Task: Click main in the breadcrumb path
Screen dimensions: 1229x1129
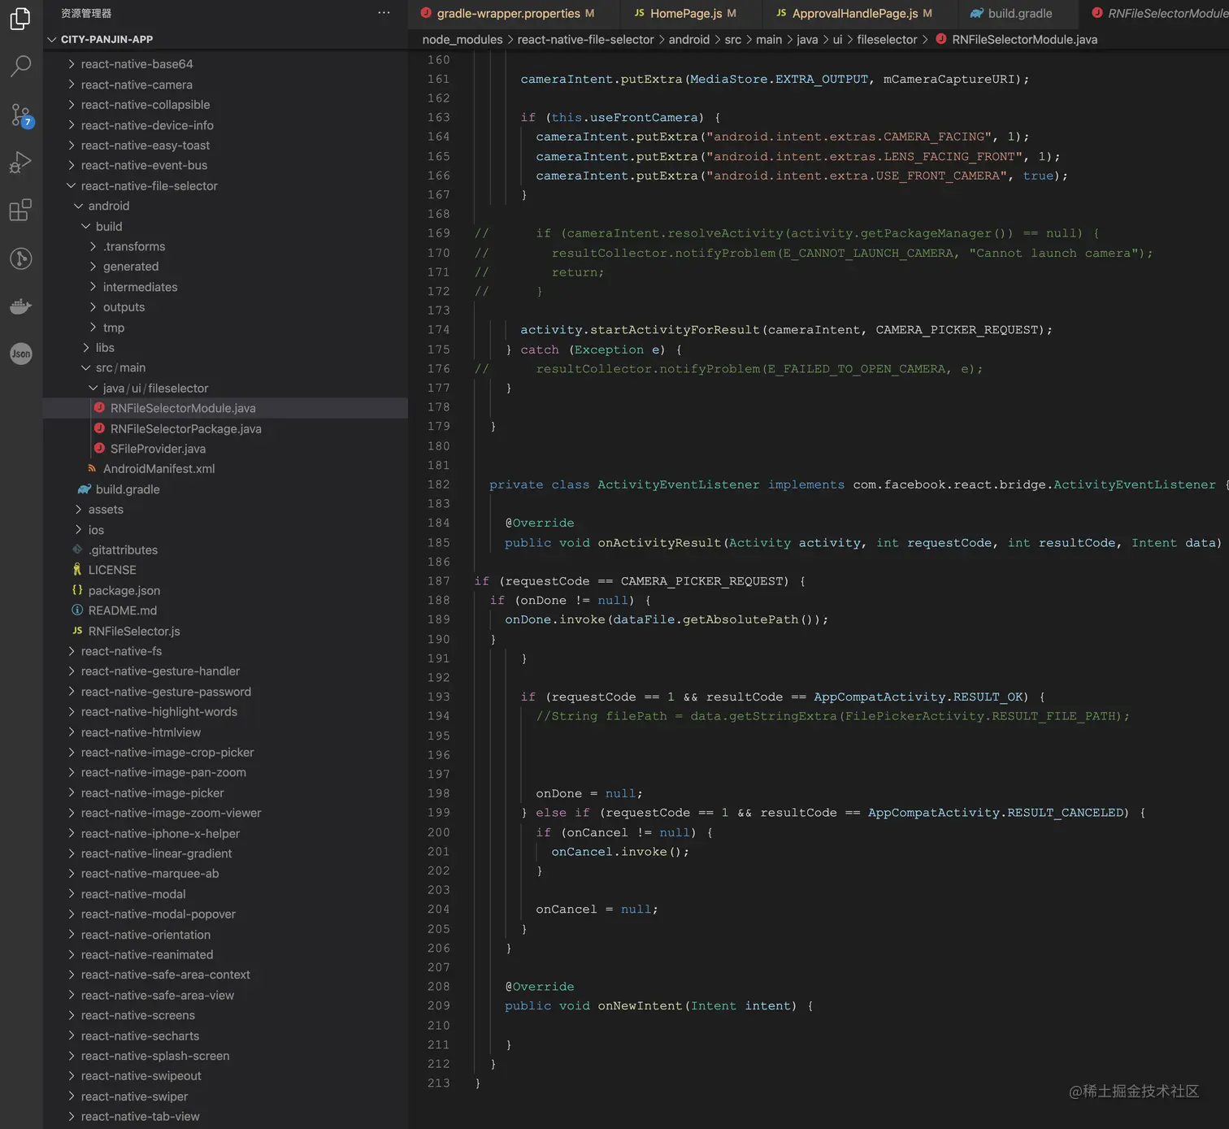Action: click(x=769, y=39)
